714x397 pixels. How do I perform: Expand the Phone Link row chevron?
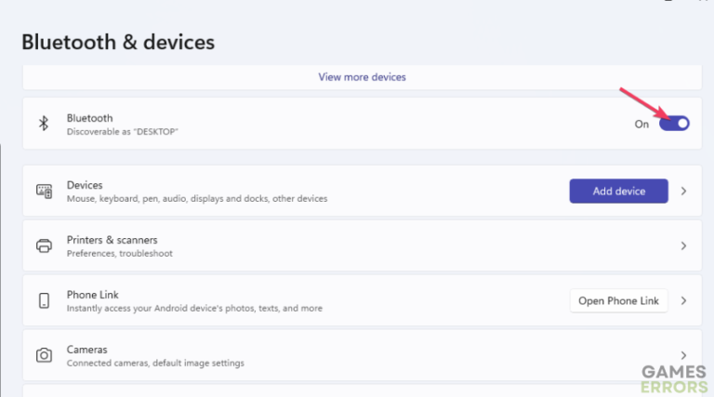coord(683,300)
